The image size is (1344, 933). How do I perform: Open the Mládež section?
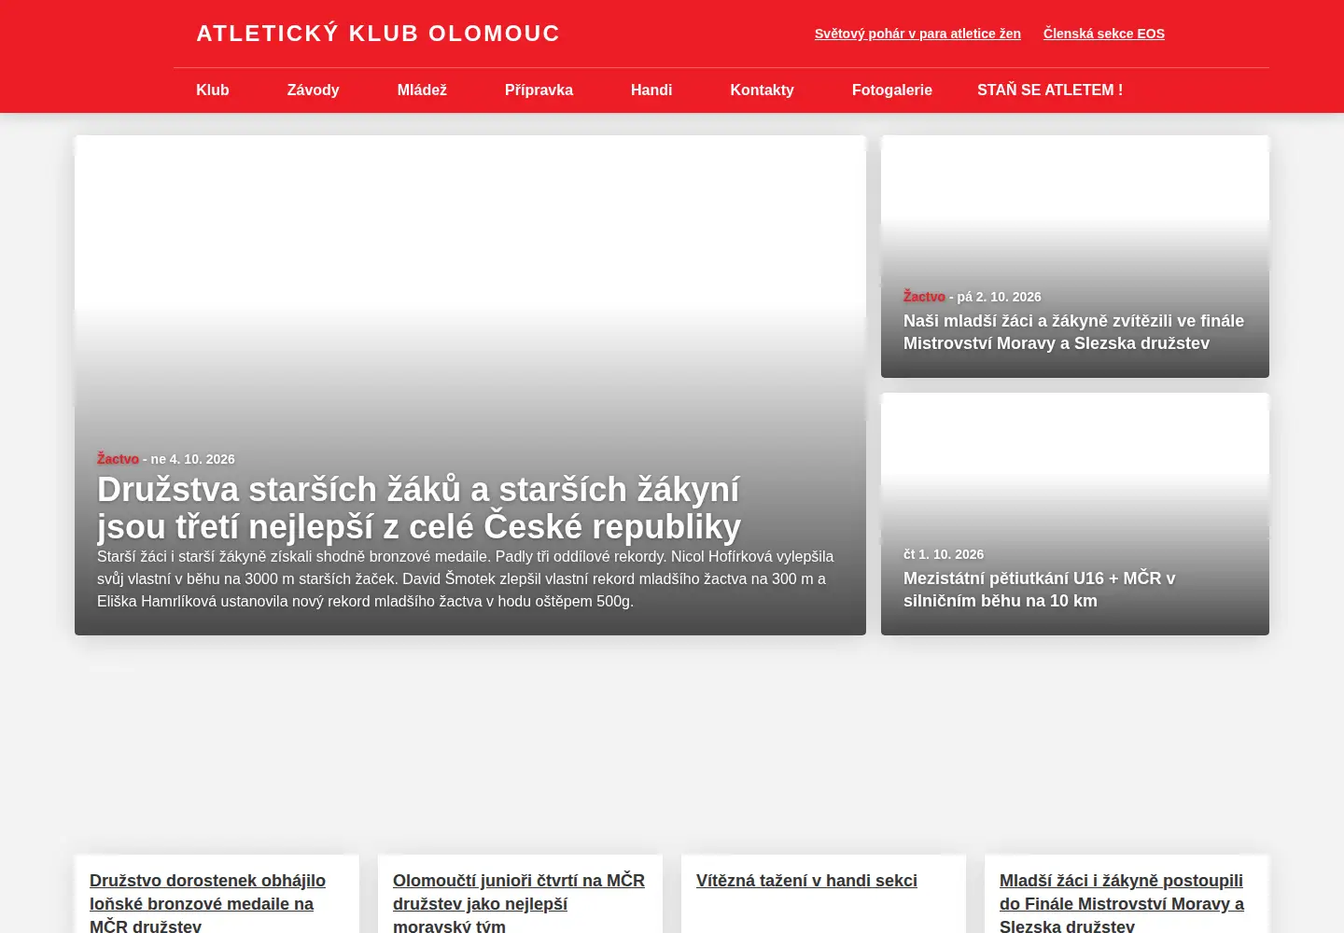point(422,91)
